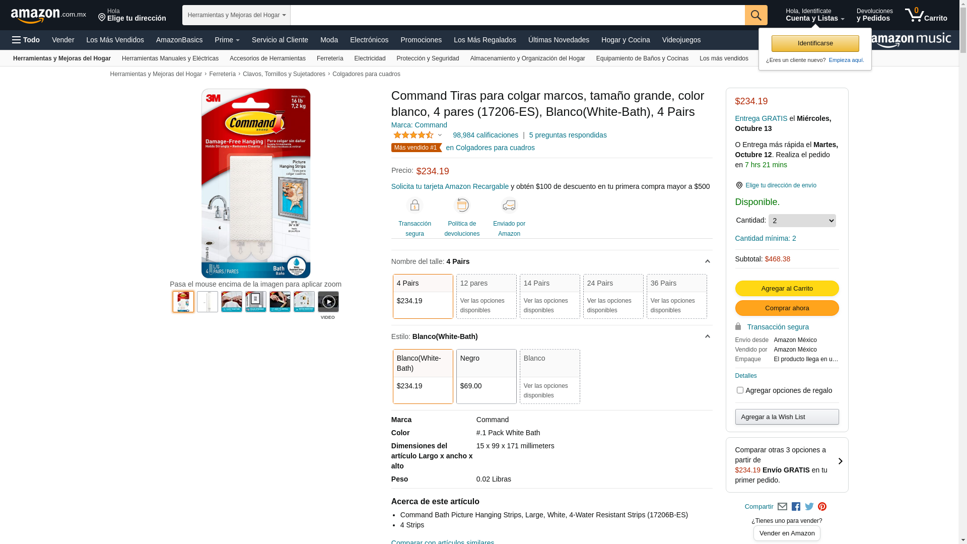Check Agregar opciones de regalo
The height and width of the screenshot is (544, 967).
pyautogui.click(x=740, y=390)
